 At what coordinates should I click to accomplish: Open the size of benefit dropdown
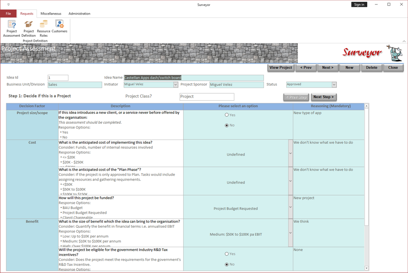[291, 233]
